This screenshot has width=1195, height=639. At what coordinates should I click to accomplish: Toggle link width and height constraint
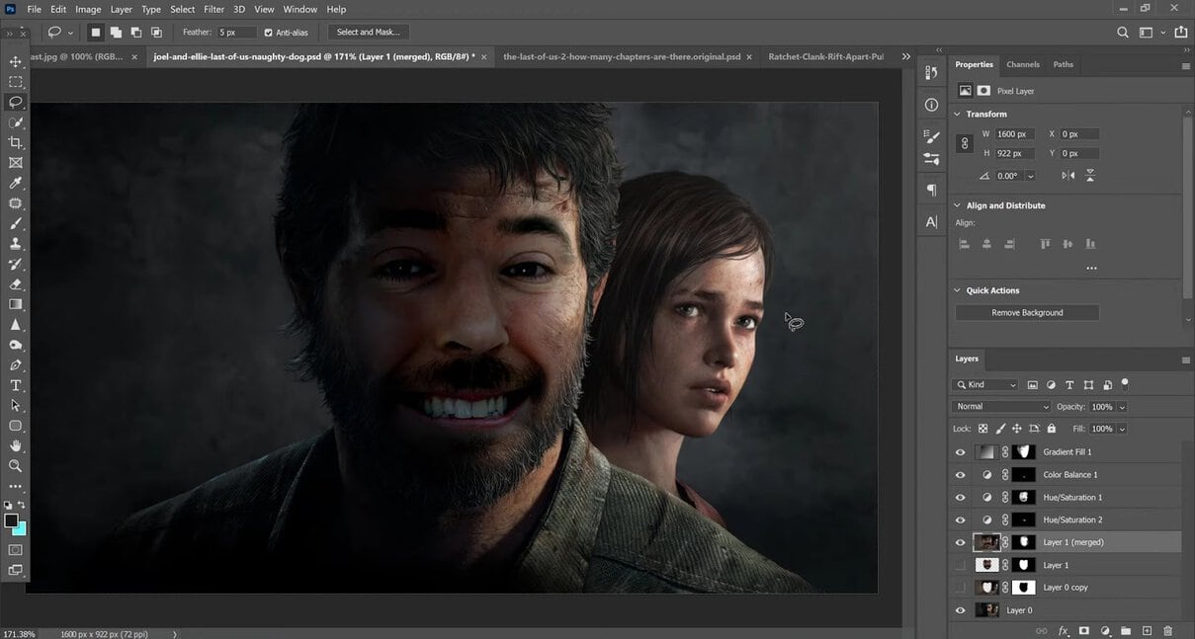pos(966,143)
